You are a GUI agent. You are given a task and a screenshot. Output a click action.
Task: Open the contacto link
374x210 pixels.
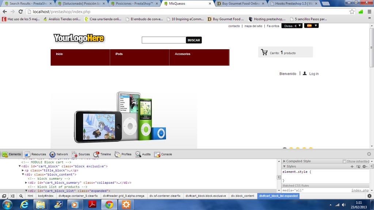pyautogui.click(x=234, y=26)
